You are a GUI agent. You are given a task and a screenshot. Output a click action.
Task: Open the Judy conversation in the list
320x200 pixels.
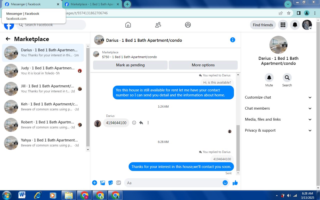click(x=43, y=71)
